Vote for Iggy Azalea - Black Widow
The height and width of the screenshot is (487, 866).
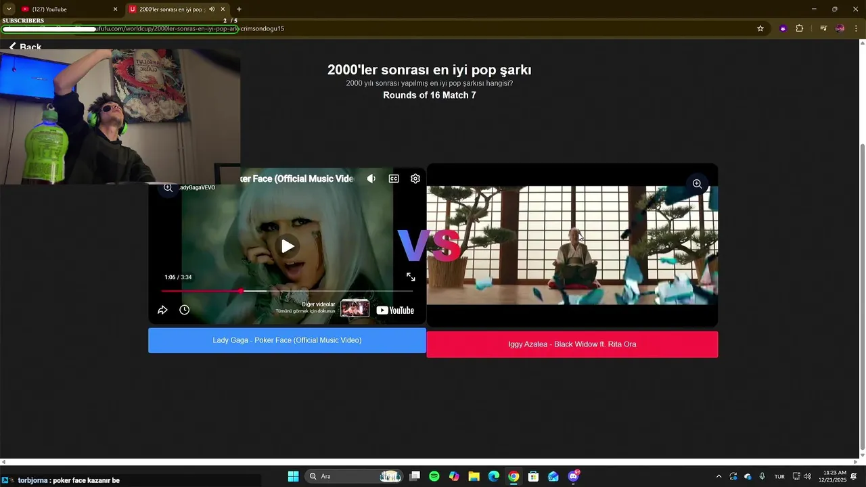pos(572,344)
